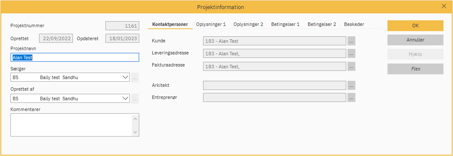This screenshot has width=453, height=156.
Task: Click ellipsis button beside Oprettet af dropdown
Action: click(x=135, y=99)
